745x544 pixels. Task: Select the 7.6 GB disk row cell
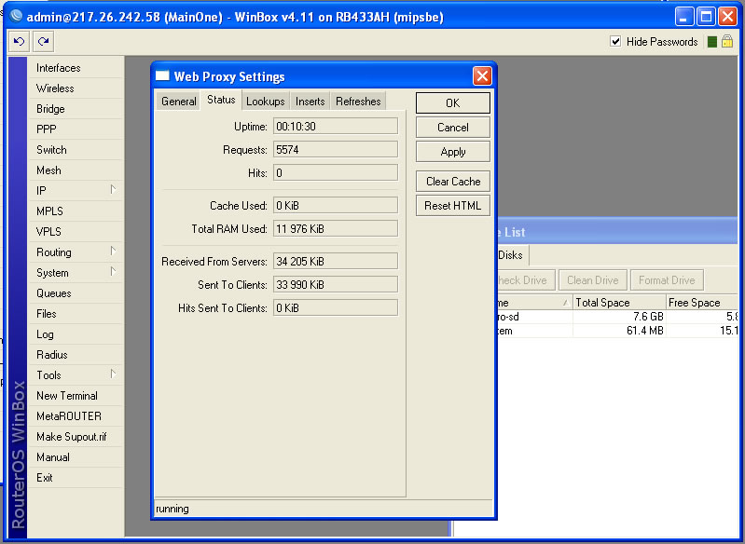point(619,317)
